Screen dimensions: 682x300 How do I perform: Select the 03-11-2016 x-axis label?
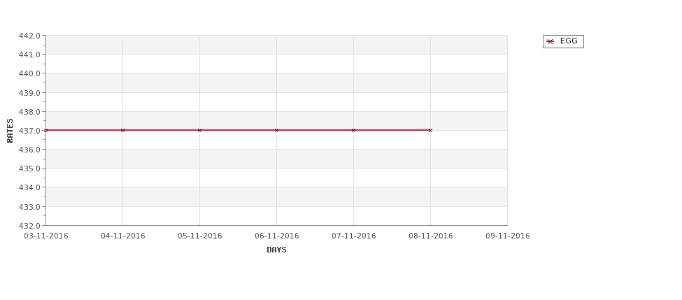point(46,236)
